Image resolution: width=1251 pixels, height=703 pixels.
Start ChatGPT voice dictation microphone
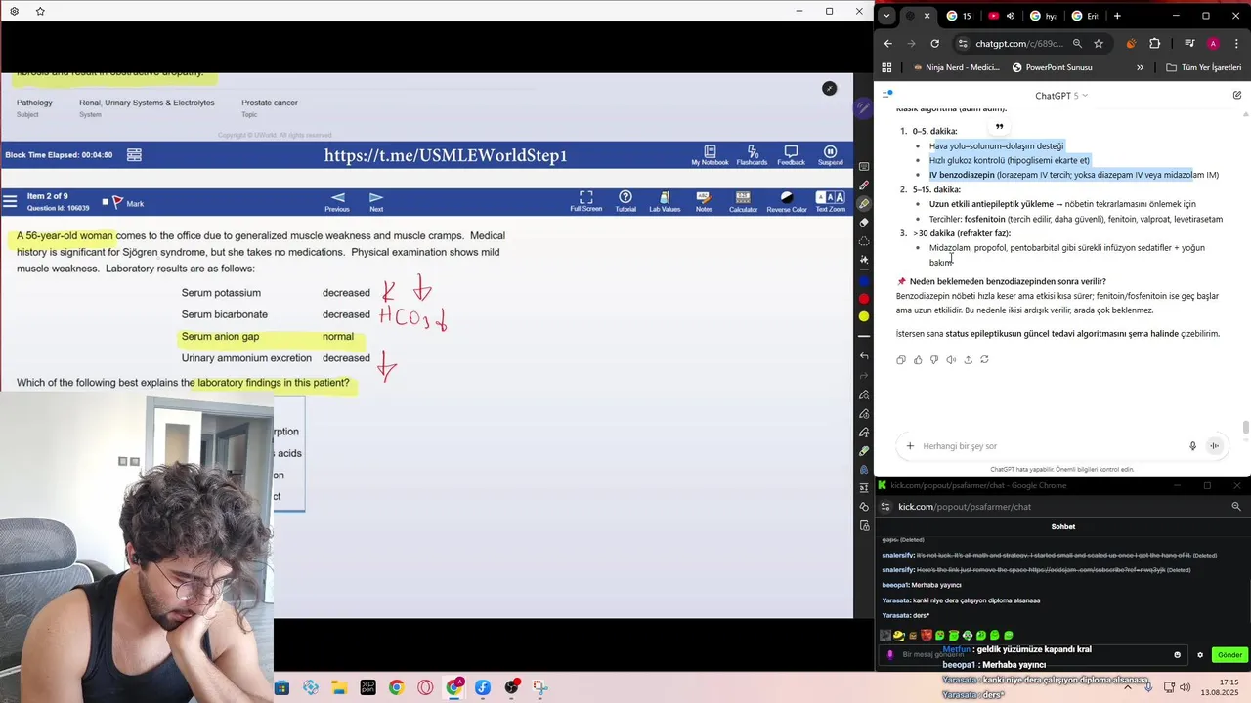point(1192,446)
